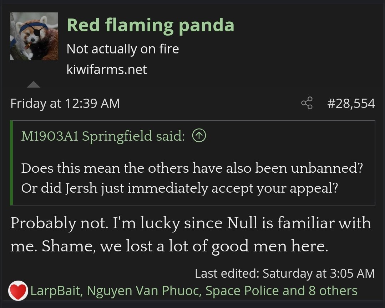Click the quoted line mentioning Jersh's appeal
This screenshot has height=308, width=385.
click(179, 188)
